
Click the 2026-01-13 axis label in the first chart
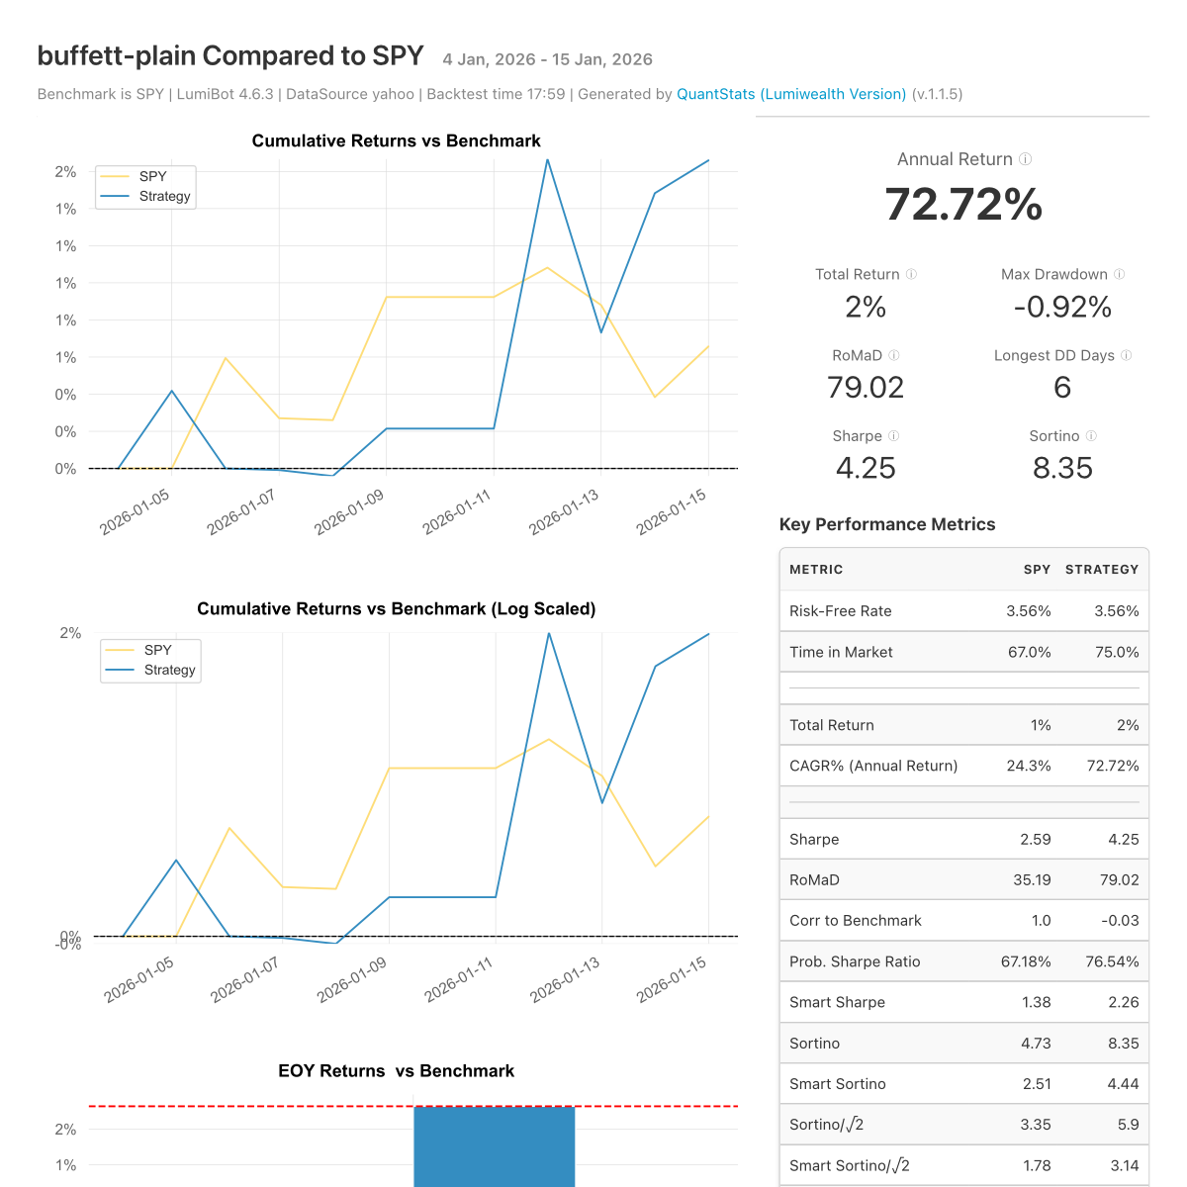click(564, 512)
